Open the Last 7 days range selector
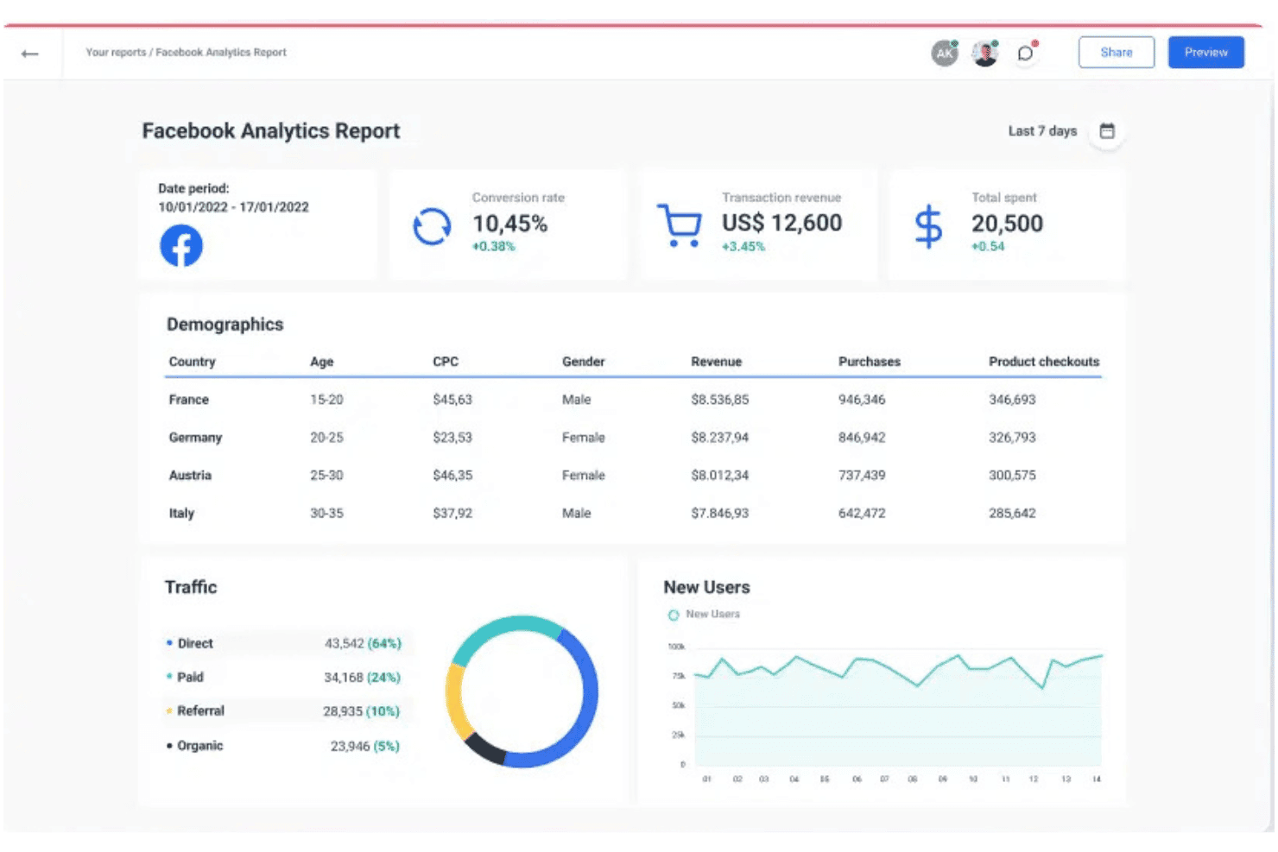The width and height of the screenshot is (1278, 852). 1042,131
